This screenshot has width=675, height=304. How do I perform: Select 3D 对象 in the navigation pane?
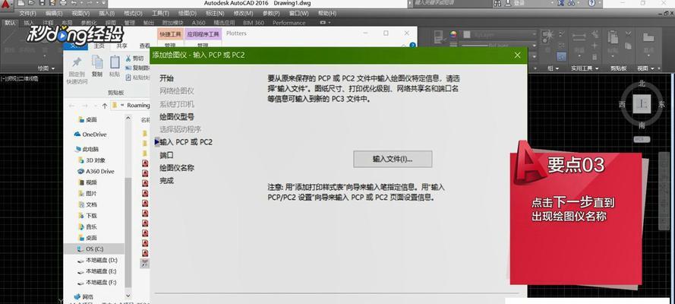coord(91,160)
